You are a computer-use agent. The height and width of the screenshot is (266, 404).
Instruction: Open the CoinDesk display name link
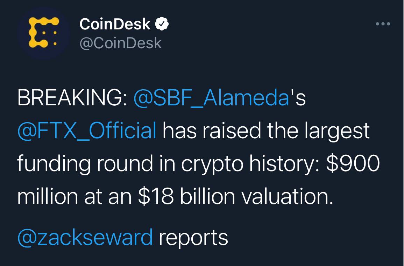115,24
